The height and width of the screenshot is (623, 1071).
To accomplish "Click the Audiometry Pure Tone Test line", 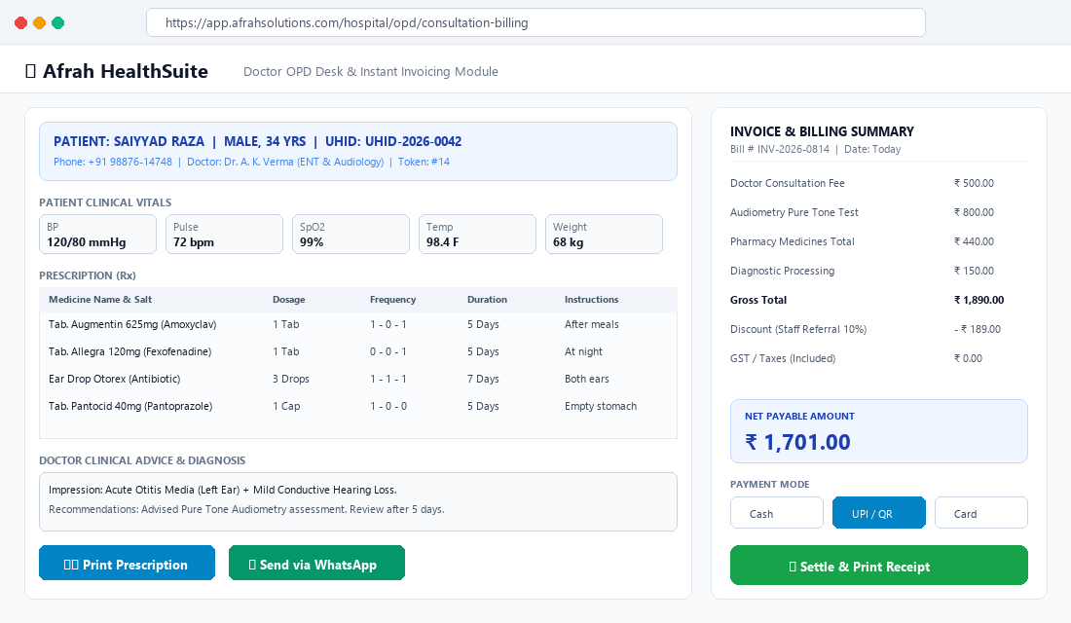I will point(878,212).
